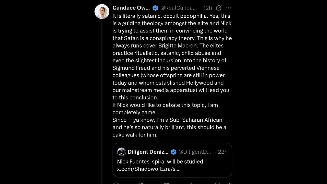
Task: Open the main post body text
Action: click(172, 75)
